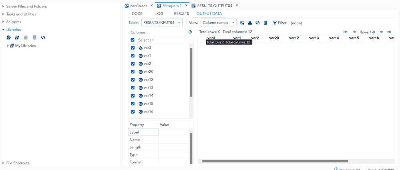400x170 pixels.
Task: Uncheck the var14 column checkbox
Action: (x=133, y=95)
